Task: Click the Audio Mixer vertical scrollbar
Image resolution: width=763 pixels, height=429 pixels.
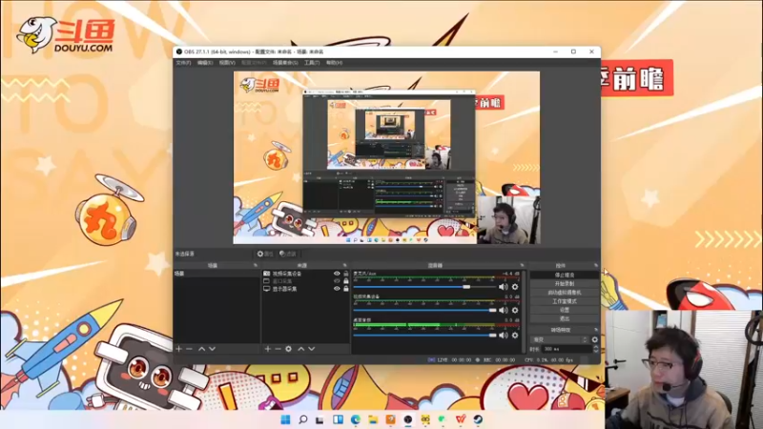Action: click(524, 312)
